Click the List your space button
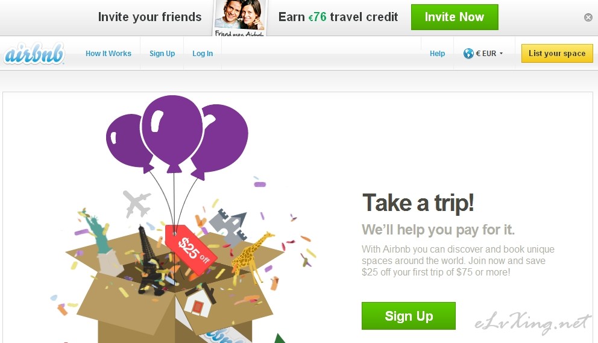Image resolution: width=598 pixels, height=343 pixels. tap(557, 54)
